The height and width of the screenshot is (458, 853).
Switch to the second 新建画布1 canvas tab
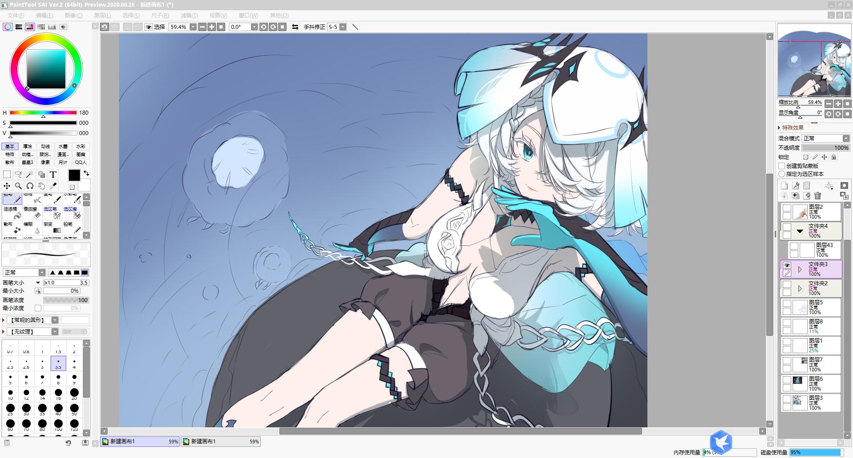pyautogui.click(x=220, y=442)
